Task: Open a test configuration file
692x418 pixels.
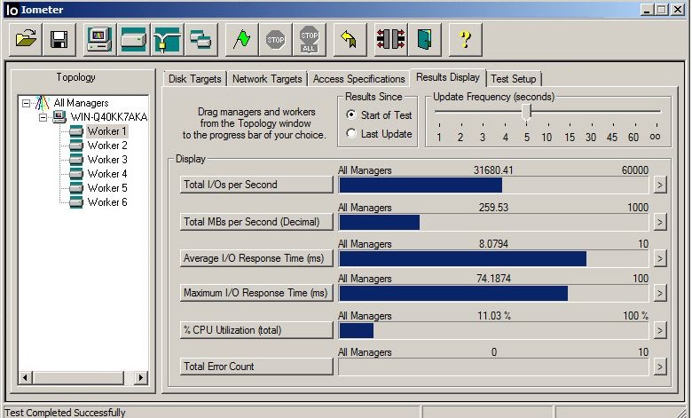Action: pyautogui.click(x=26, y=40)
